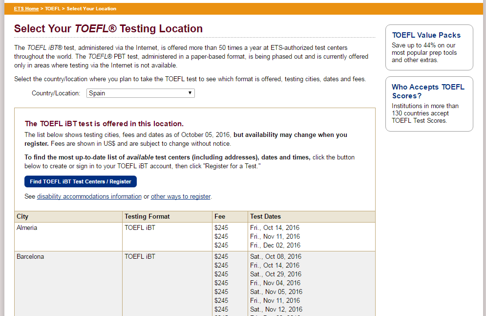Click the Test Dates column header

pos(265,216)
